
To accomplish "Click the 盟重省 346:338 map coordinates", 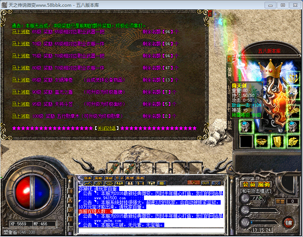I will [19, 232].
